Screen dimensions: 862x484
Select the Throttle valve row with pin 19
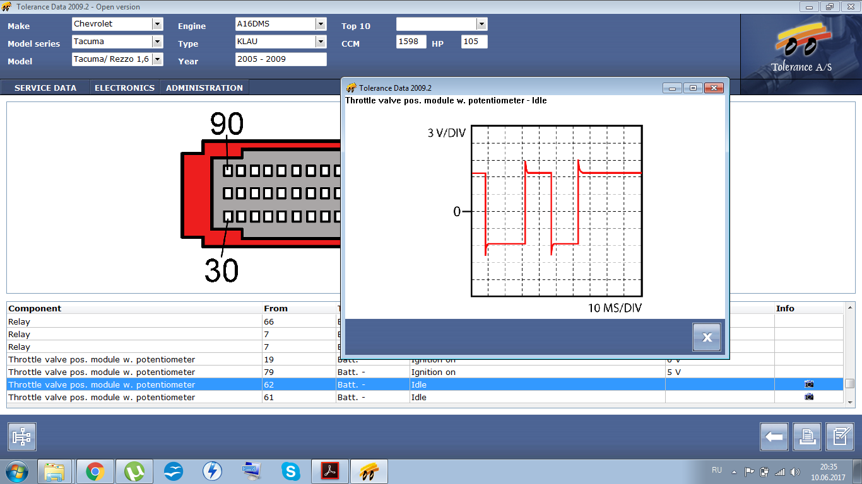(425, 359)
